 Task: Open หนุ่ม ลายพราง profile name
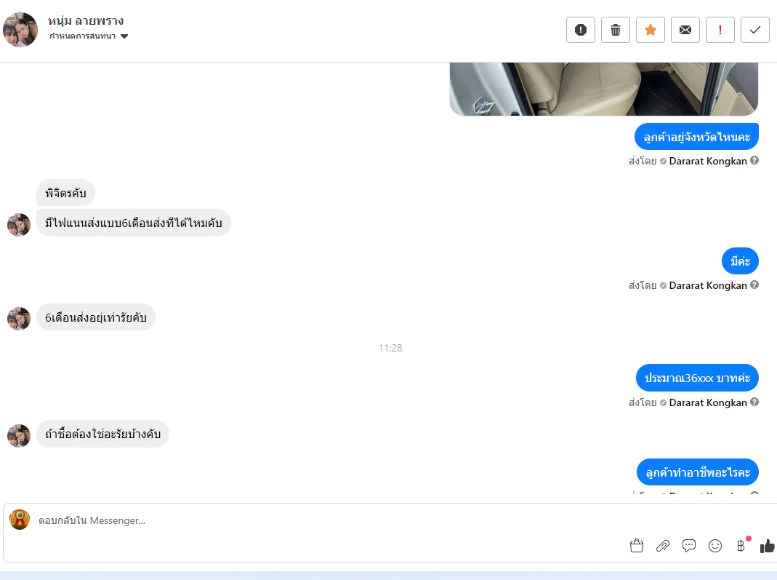pos(86,21)
